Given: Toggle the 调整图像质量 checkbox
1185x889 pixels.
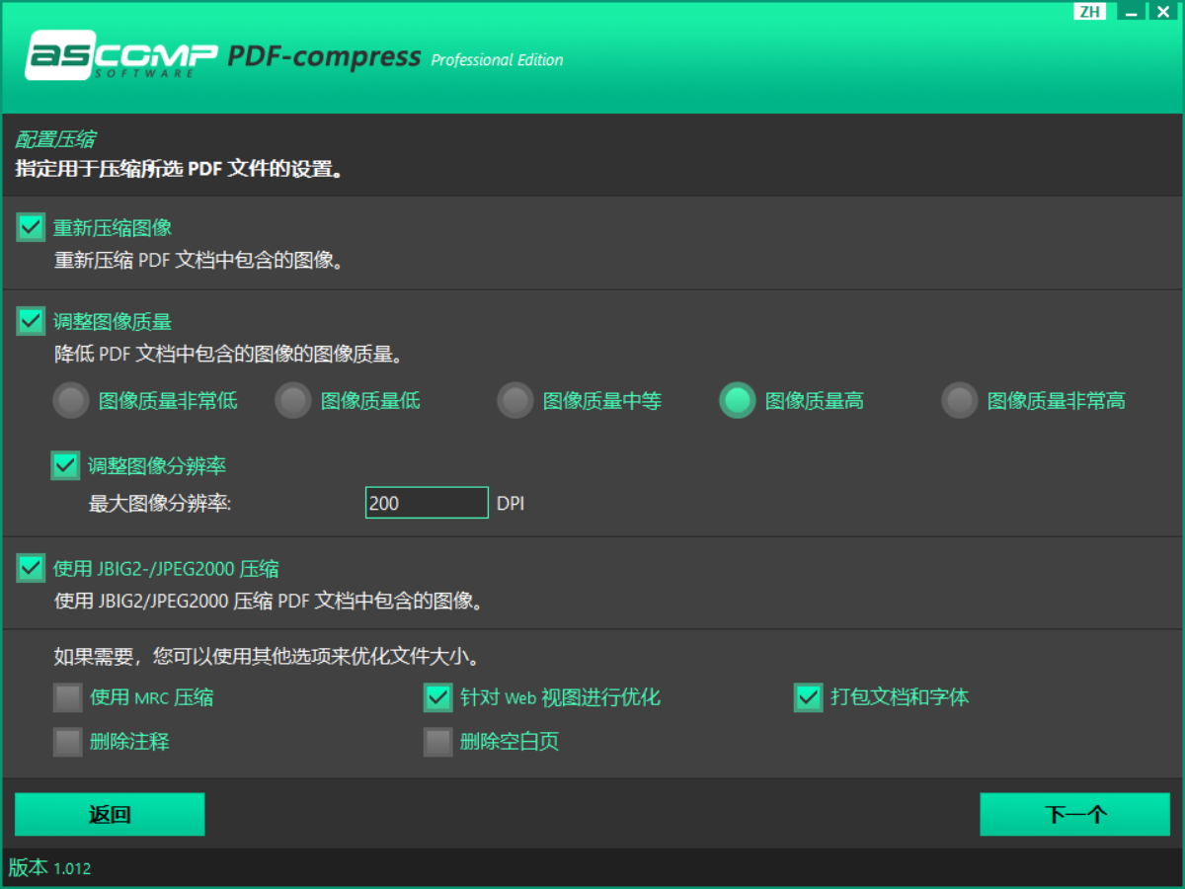Looking at the screenshot, I should [x=31, y=321].
